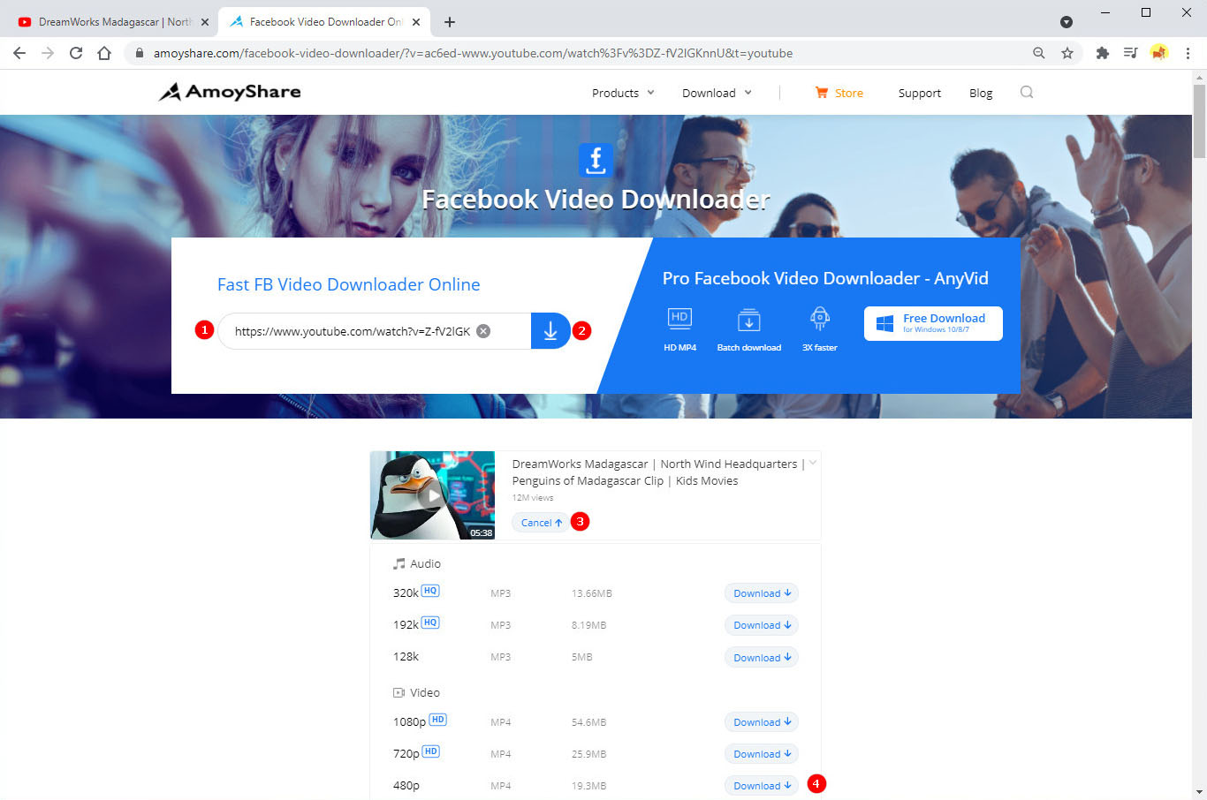Open the media control playlist icon
Image resolution: width=1207 pixels, height=800 pixels.
point(1130,53)
